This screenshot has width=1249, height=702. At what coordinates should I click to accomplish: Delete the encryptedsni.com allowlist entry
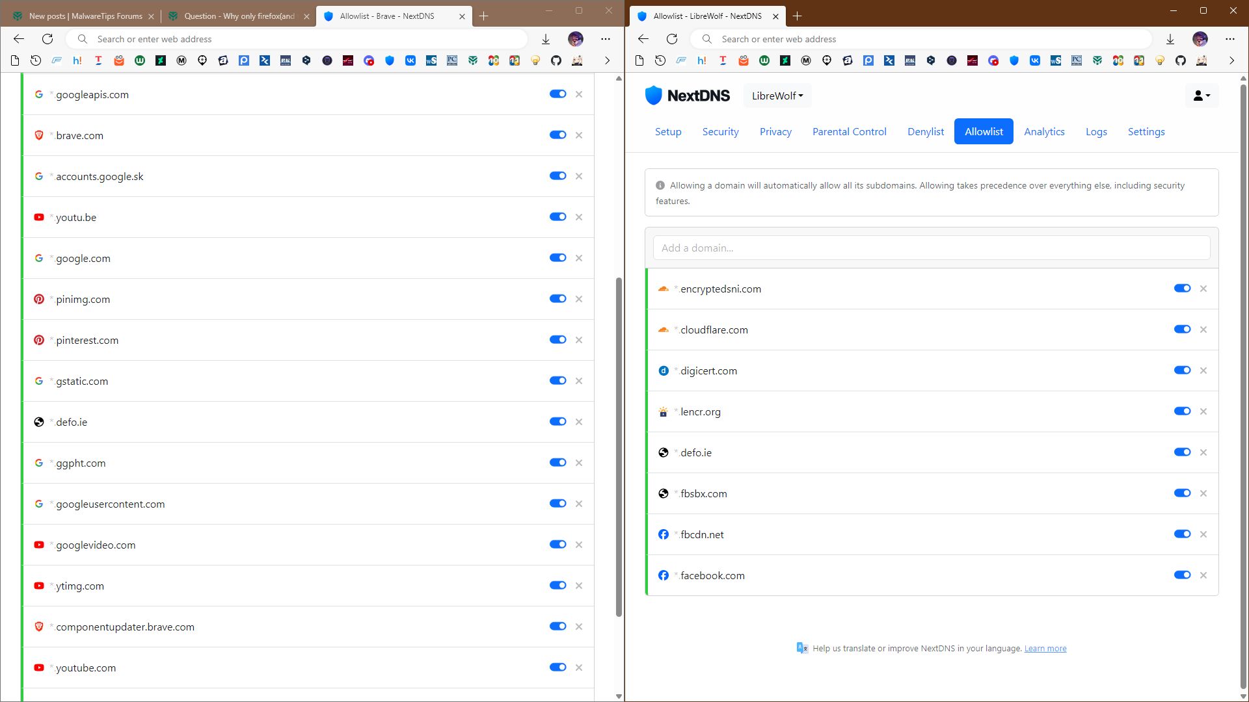[x=1203, y=289]
